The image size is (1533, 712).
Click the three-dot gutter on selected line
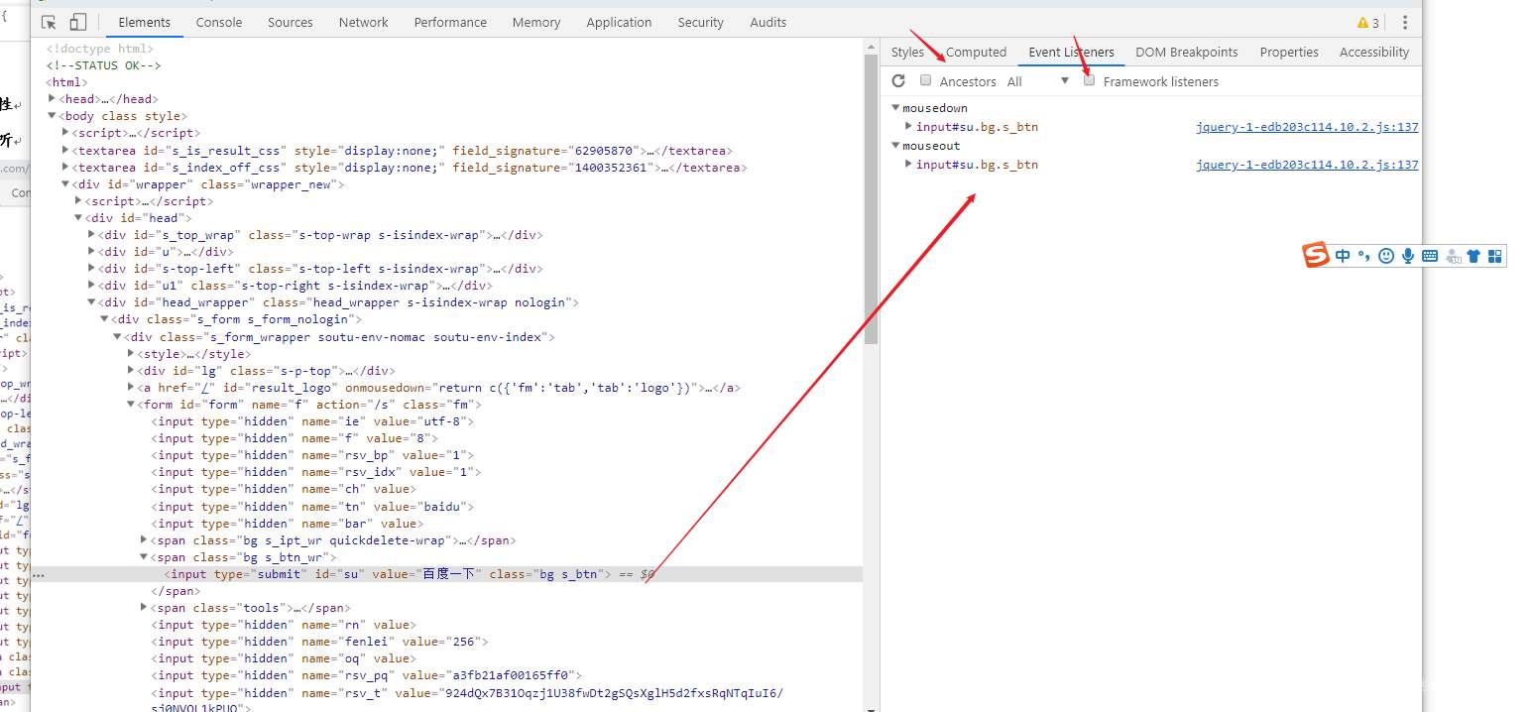coord(39,574)
